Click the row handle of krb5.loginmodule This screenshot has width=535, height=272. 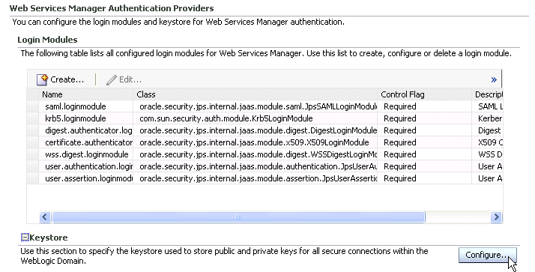click(x=33, y=118)
